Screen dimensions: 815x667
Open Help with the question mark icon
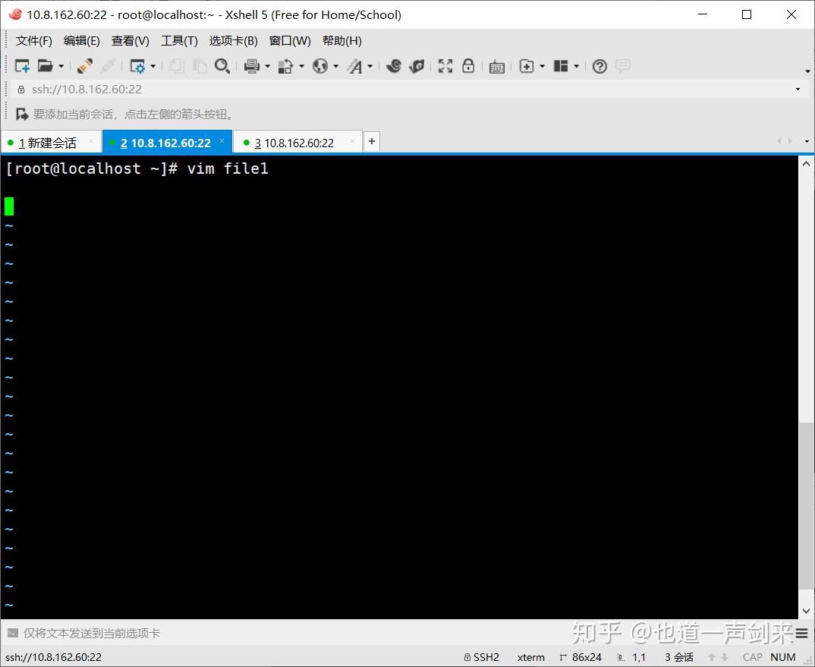599,66
